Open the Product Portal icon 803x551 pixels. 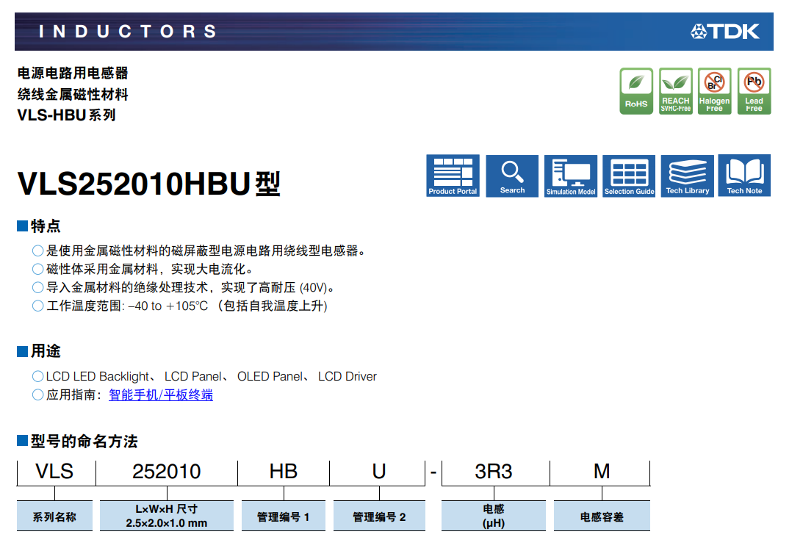[x=453, y=176]
